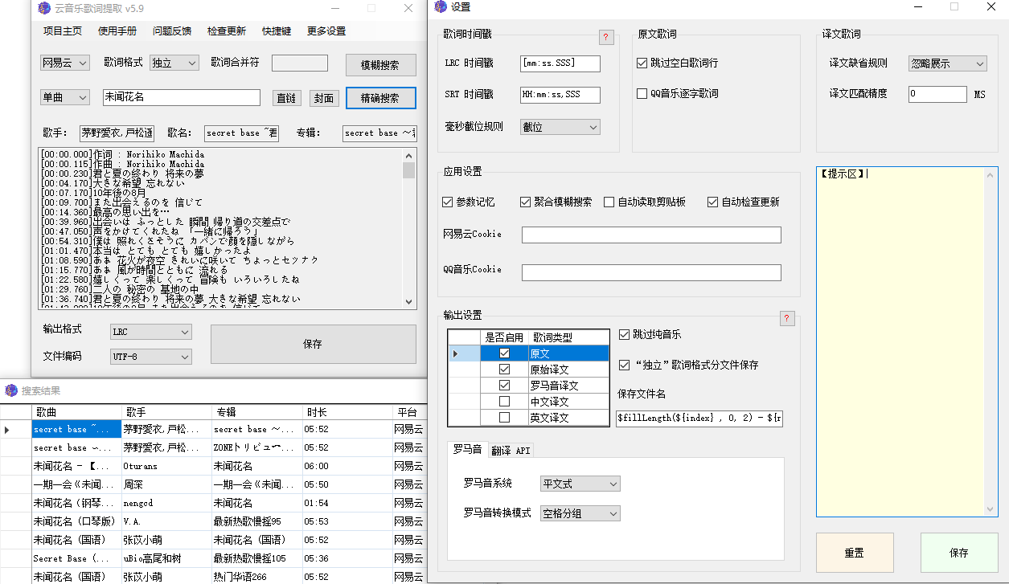Image resolution: width=1009 pixels, height=584 pixels.
Task: Uncheck the 罗马音译文 row's enable checkbox
Action: [x=504, y=386]
